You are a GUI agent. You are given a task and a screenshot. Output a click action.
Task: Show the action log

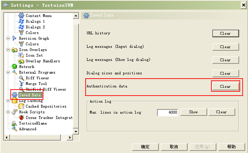click(193, 112)
